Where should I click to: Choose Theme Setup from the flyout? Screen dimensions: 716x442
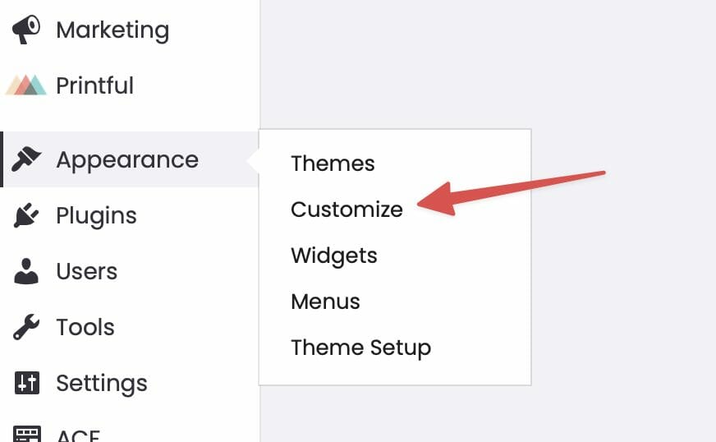(x=360, y=348)
